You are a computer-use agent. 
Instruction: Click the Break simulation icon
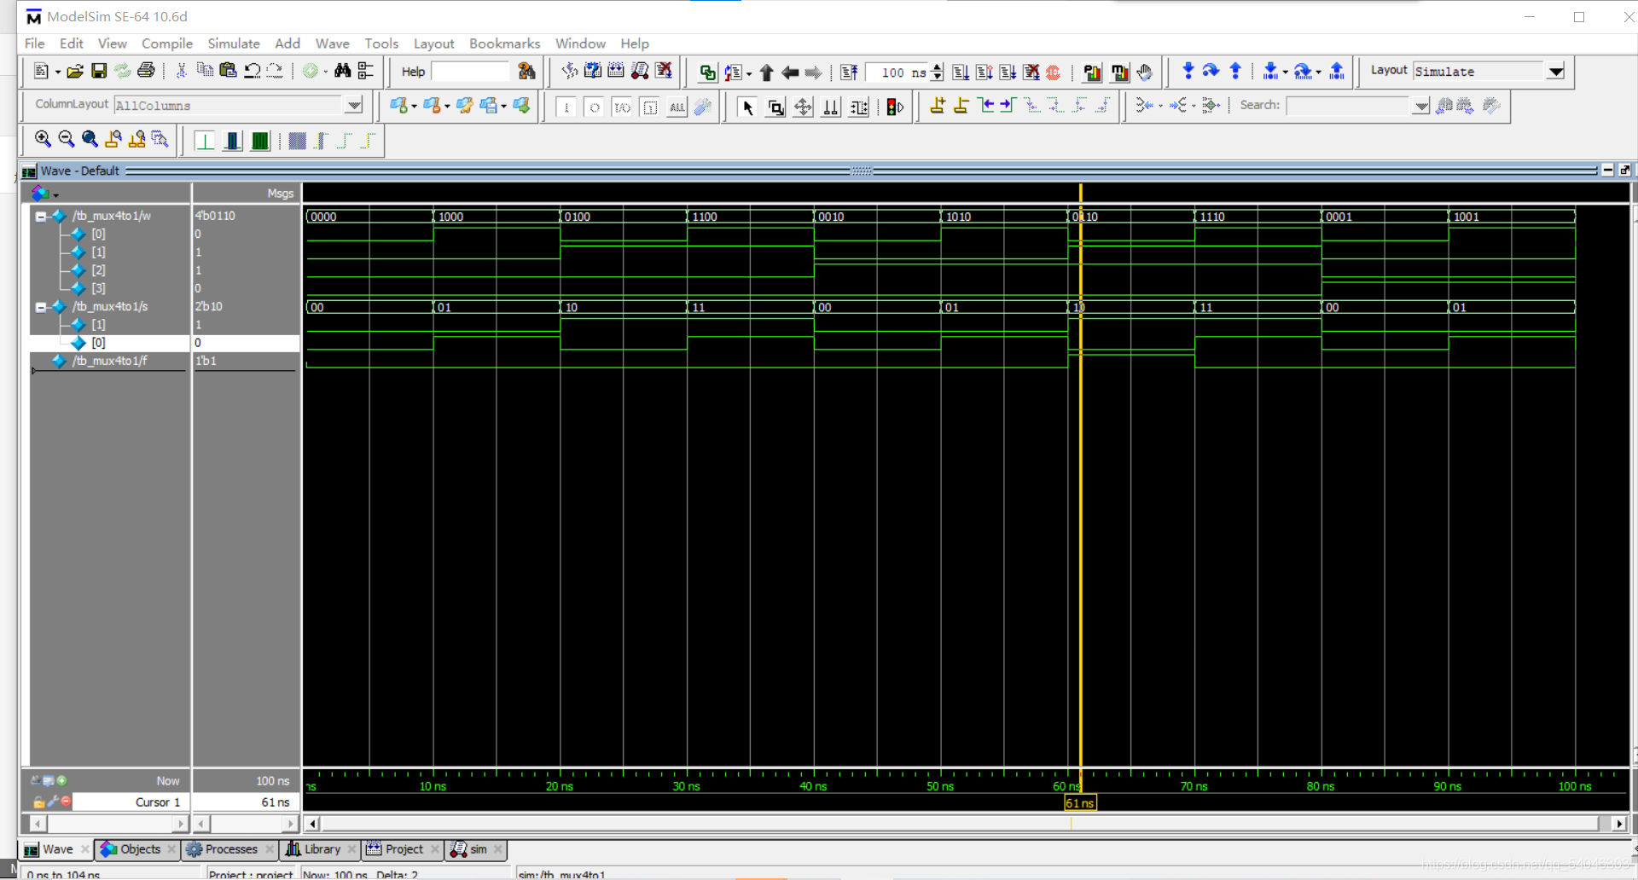[1031, 72]
